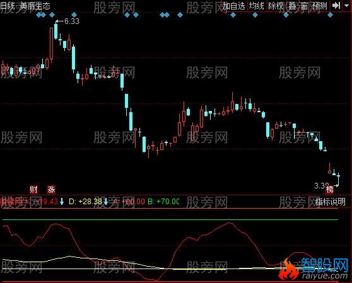Open the 榜 marker near the latest candle
The height and width of the screenshot is (283, 352).
[330, 190]
